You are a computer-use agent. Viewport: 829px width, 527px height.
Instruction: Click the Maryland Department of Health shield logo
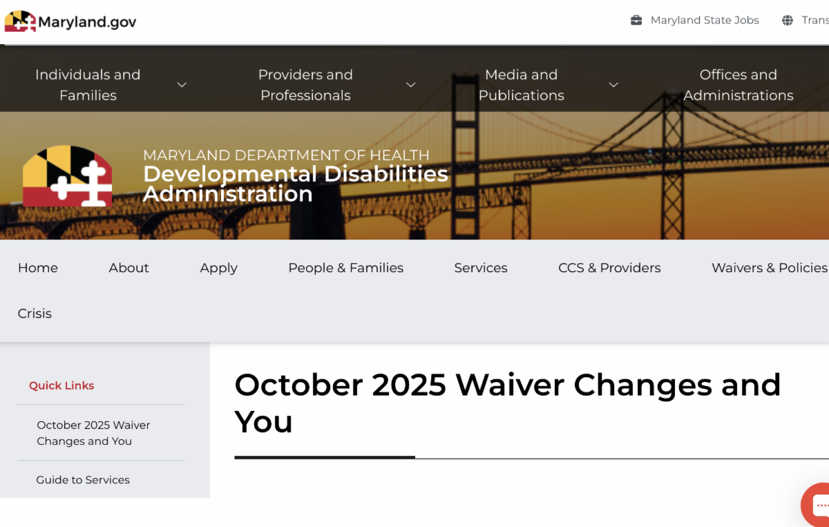67,176
